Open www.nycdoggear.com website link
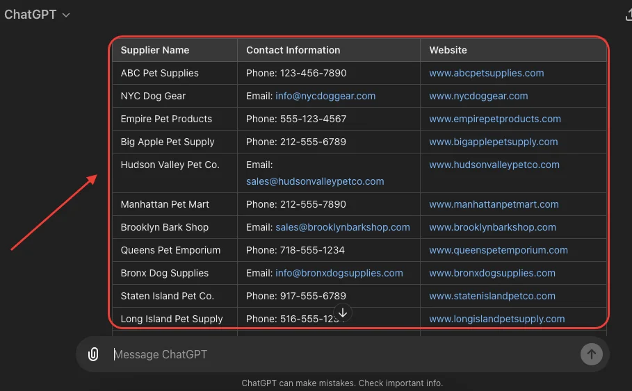This screenshot has height=391, width=632. [x=478, y=96]
